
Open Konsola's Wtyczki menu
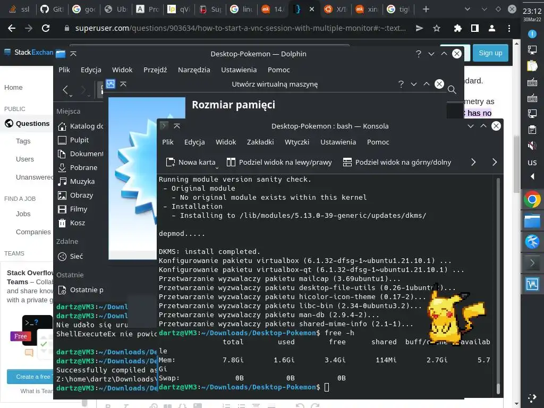tap(296, 142)
